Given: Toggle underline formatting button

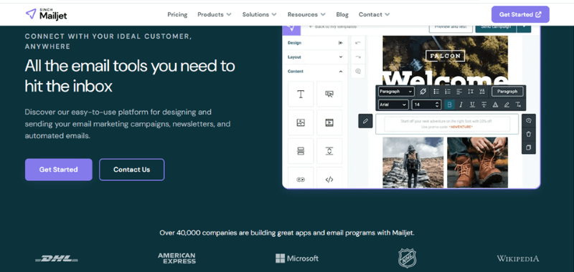Looking at the screenshot, I should [x=472, y=105].
